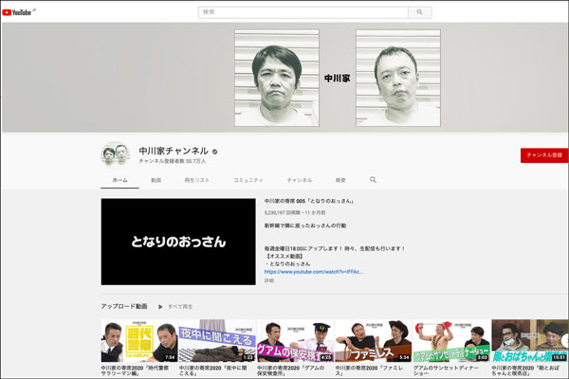This screenshot has width=569, height=379.
Task: Select the チャンネル tab
Action: click(x=300, y=179)
